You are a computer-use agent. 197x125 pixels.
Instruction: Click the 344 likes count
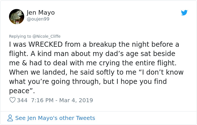point(22,100)
